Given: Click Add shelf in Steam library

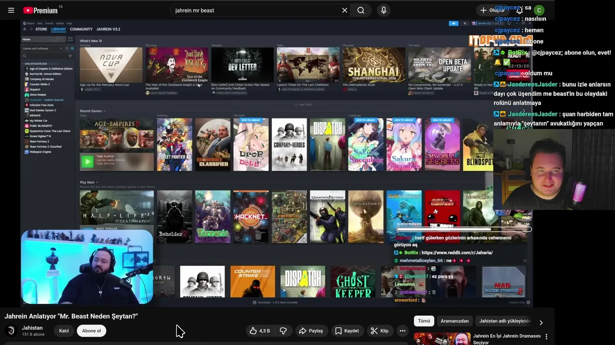Looking at the screenshot, I should [303, 104].
